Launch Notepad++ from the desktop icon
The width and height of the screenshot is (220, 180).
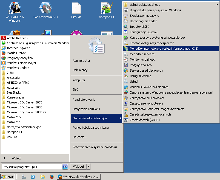(x=107, y=10)
